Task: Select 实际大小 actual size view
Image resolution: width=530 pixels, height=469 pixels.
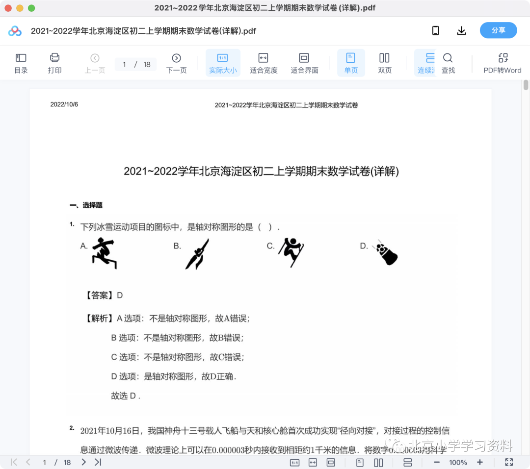Action: tap(223, 63)
